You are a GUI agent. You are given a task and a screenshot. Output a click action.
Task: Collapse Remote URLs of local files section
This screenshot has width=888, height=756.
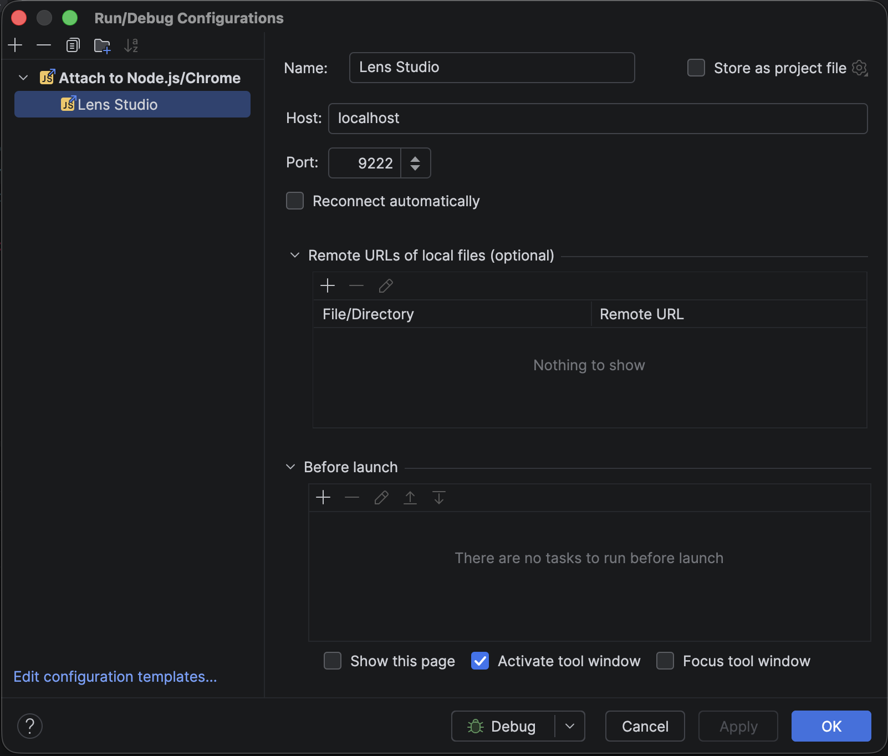pos(295,255)
